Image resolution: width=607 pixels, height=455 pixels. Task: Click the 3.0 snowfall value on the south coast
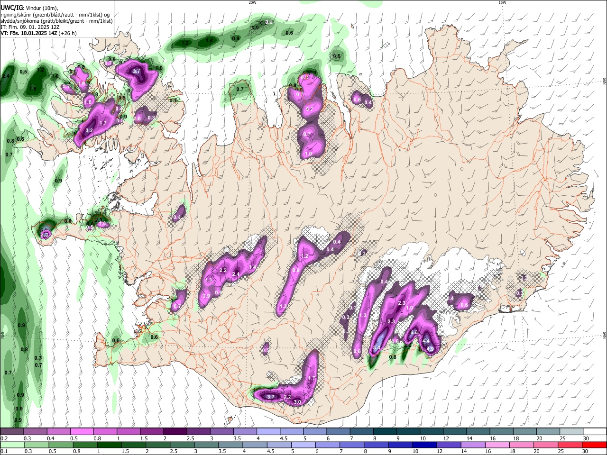tap(298, 402)
